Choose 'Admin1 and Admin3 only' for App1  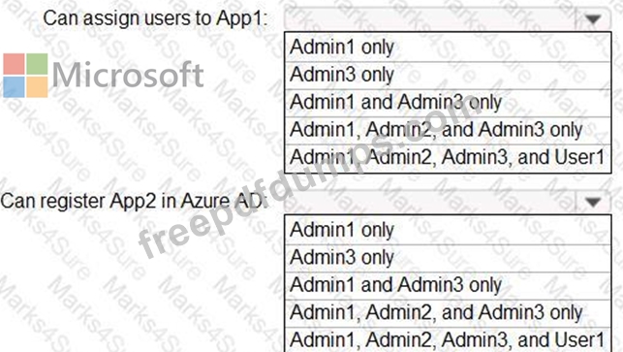click(x=448, y=102)
